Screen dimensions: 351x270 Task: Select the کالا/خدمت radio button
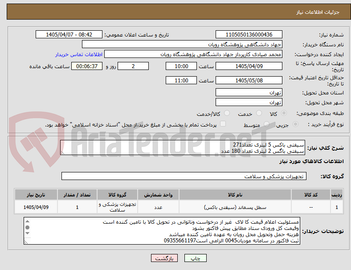coord(227,113)
